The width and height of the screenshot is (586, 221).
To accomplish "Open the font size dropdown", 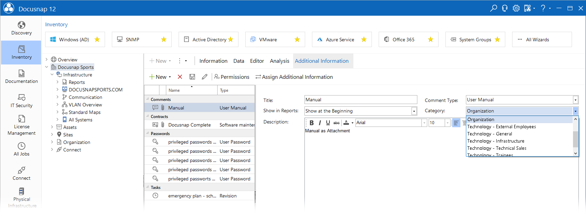I will tap(447, 123).
